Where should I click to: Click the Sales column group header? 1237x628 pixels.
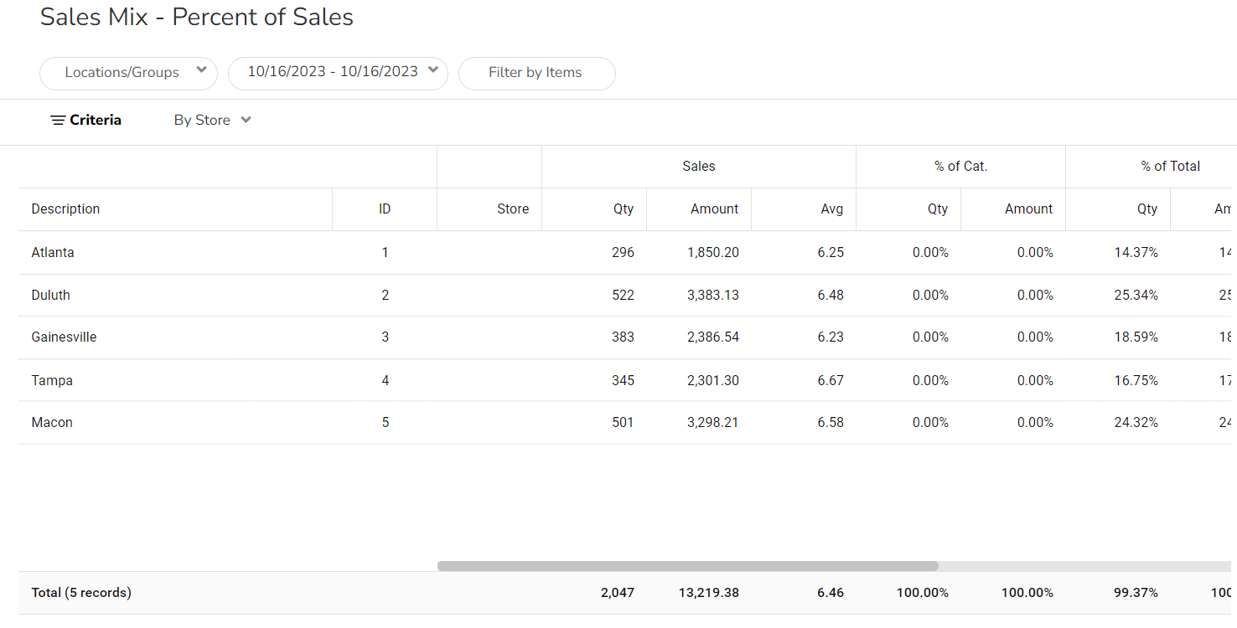click(x=698, y=167)
